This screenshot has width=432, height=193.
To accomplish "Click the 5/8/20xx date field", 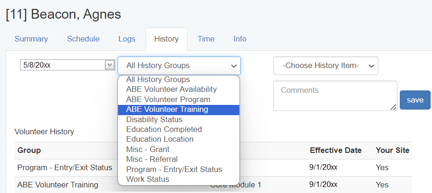I will click(63, 65).
